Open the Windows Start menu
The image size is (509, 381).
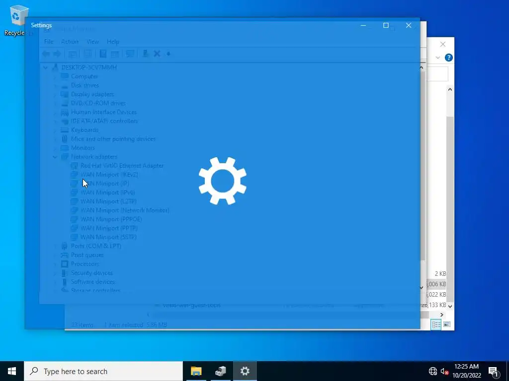point(12,371)
